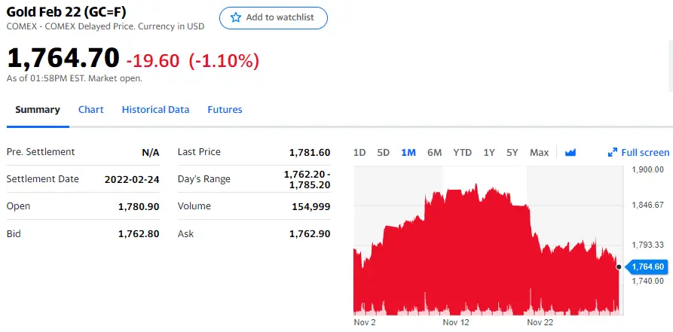Select the 5D chart range
Screen dimensions: 673x332
[x=383, y=153]
